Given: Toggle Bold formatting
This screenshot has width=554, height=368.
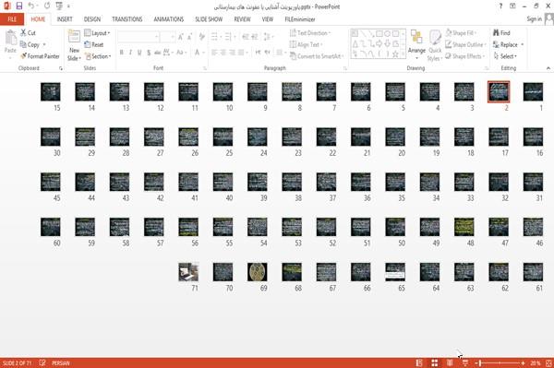Looking at the screenshot, I should pyautogui.click(x=121, y=53).
